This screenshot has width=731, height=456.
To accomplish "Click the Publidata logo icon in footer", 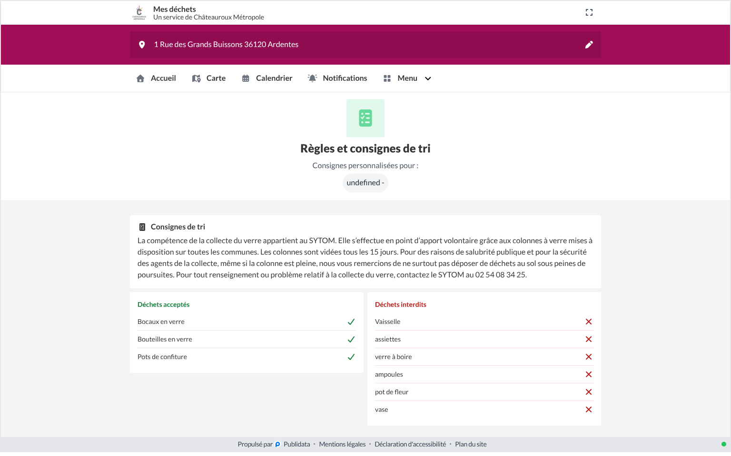I will point(278,445).
